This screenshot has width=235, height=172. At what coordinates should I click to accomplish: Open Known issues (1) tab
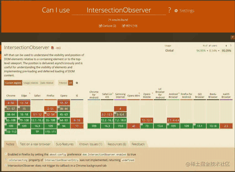click(91, 144)
